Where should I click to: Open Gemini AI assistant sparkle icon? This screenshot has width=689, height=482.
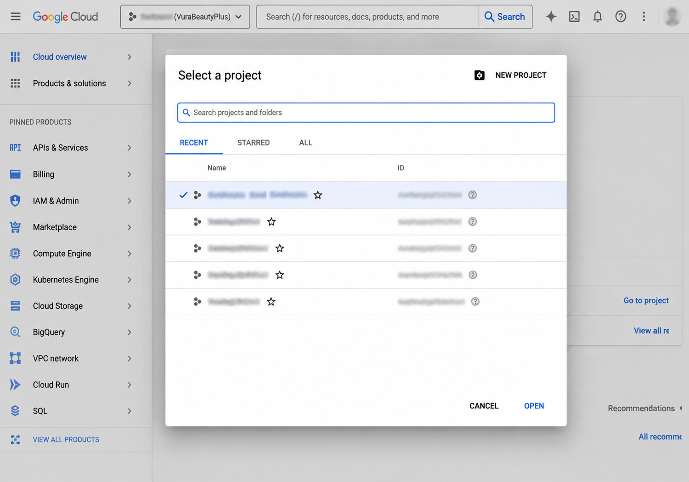pos(551,17)
